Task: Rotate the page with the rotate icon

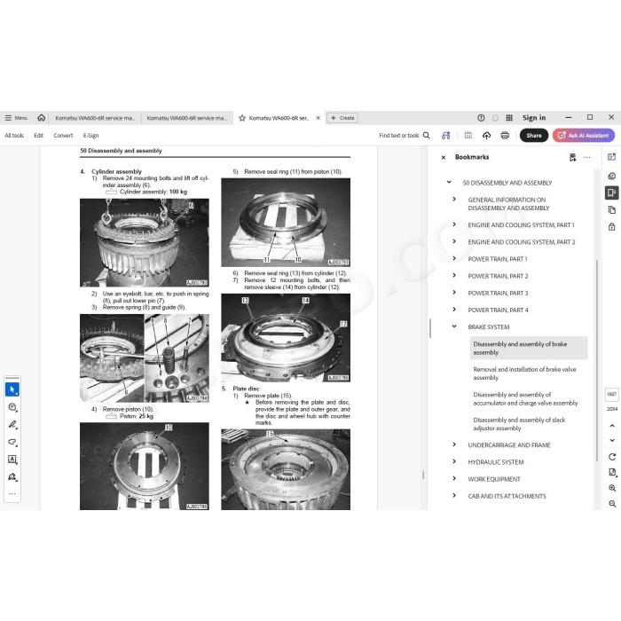Action: (x=612, y=457)
